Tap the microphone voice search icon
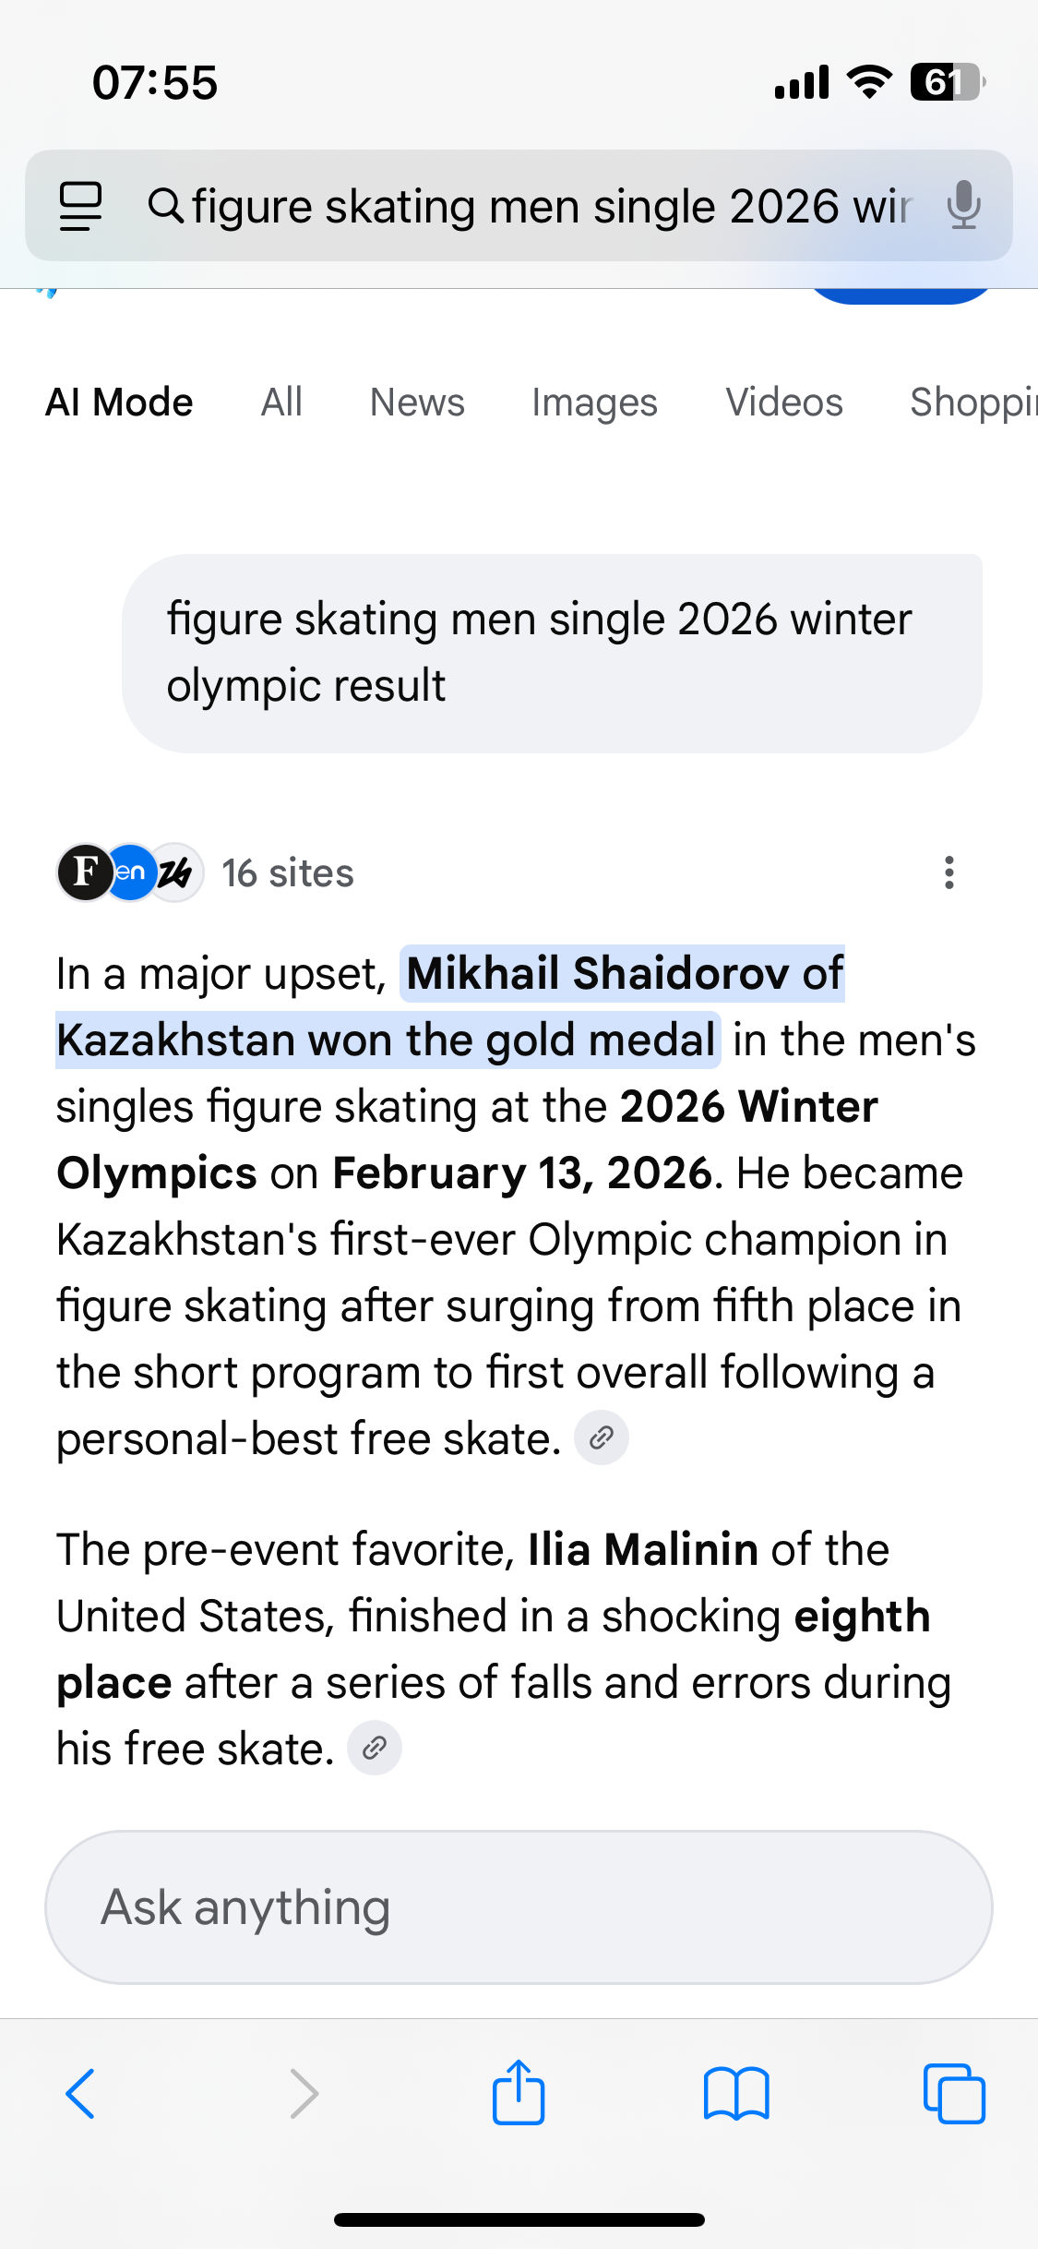This screenshot has height=2249, width=1038. click(963, 205)
